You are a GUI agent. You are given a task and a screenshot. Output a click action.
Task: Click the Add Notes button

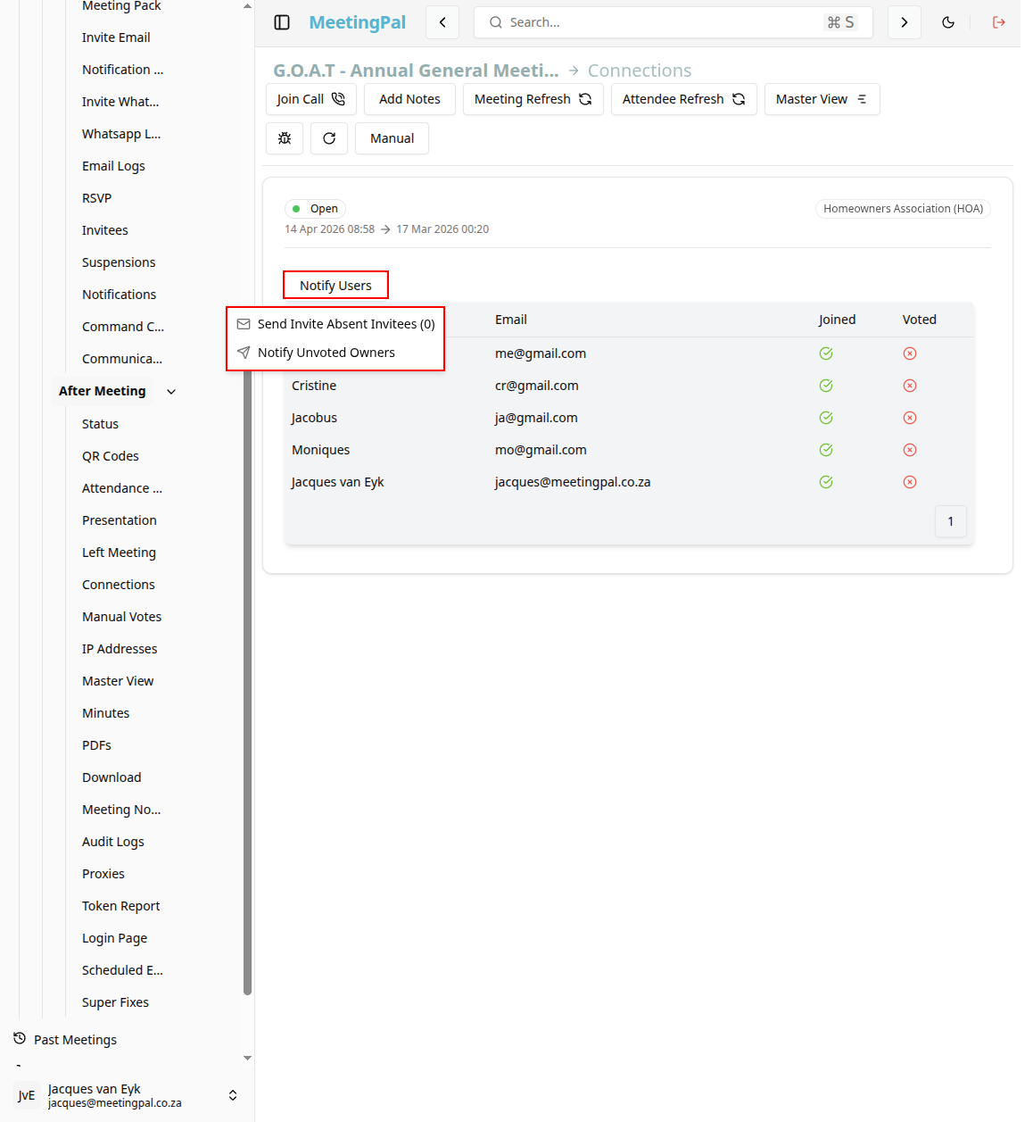(x=409, y=99)
